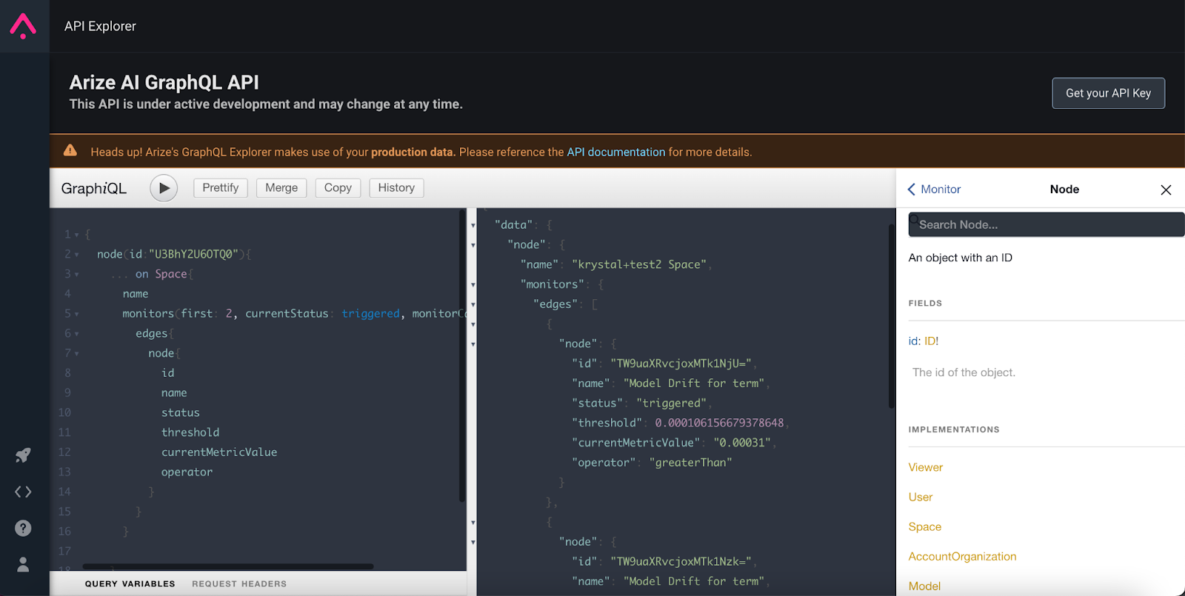Open the rocket launch sidebar icon
The image size is (1185, 596).
coord(23,455)
